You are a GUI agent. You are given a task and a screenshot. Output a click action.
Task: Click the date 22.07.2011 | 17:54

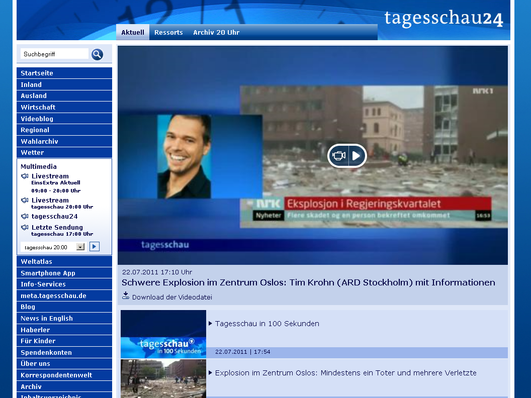243,352
